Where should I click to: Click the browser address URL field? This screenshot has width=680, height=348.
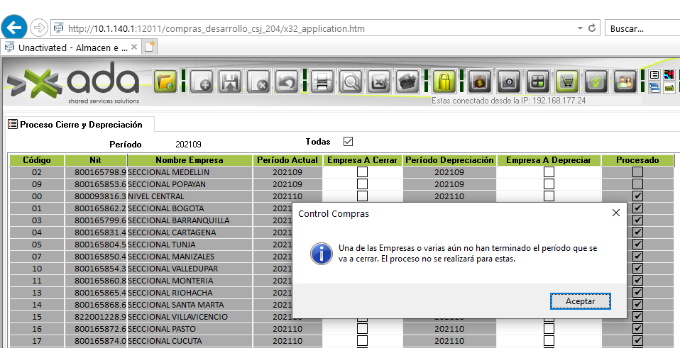tap(319, 28)
